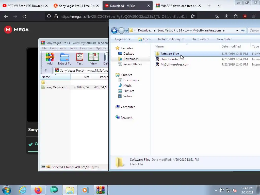260x195 pixels.
Task: Click the Explorer address refresh icon
Action: [x=243, y=30]
